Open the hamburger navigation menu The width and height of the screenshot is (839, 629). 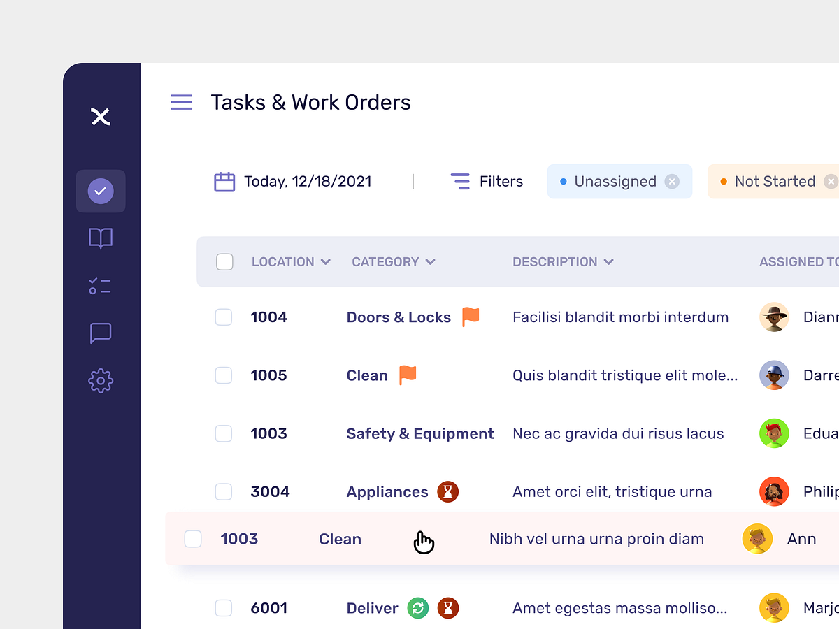point(181,102)
